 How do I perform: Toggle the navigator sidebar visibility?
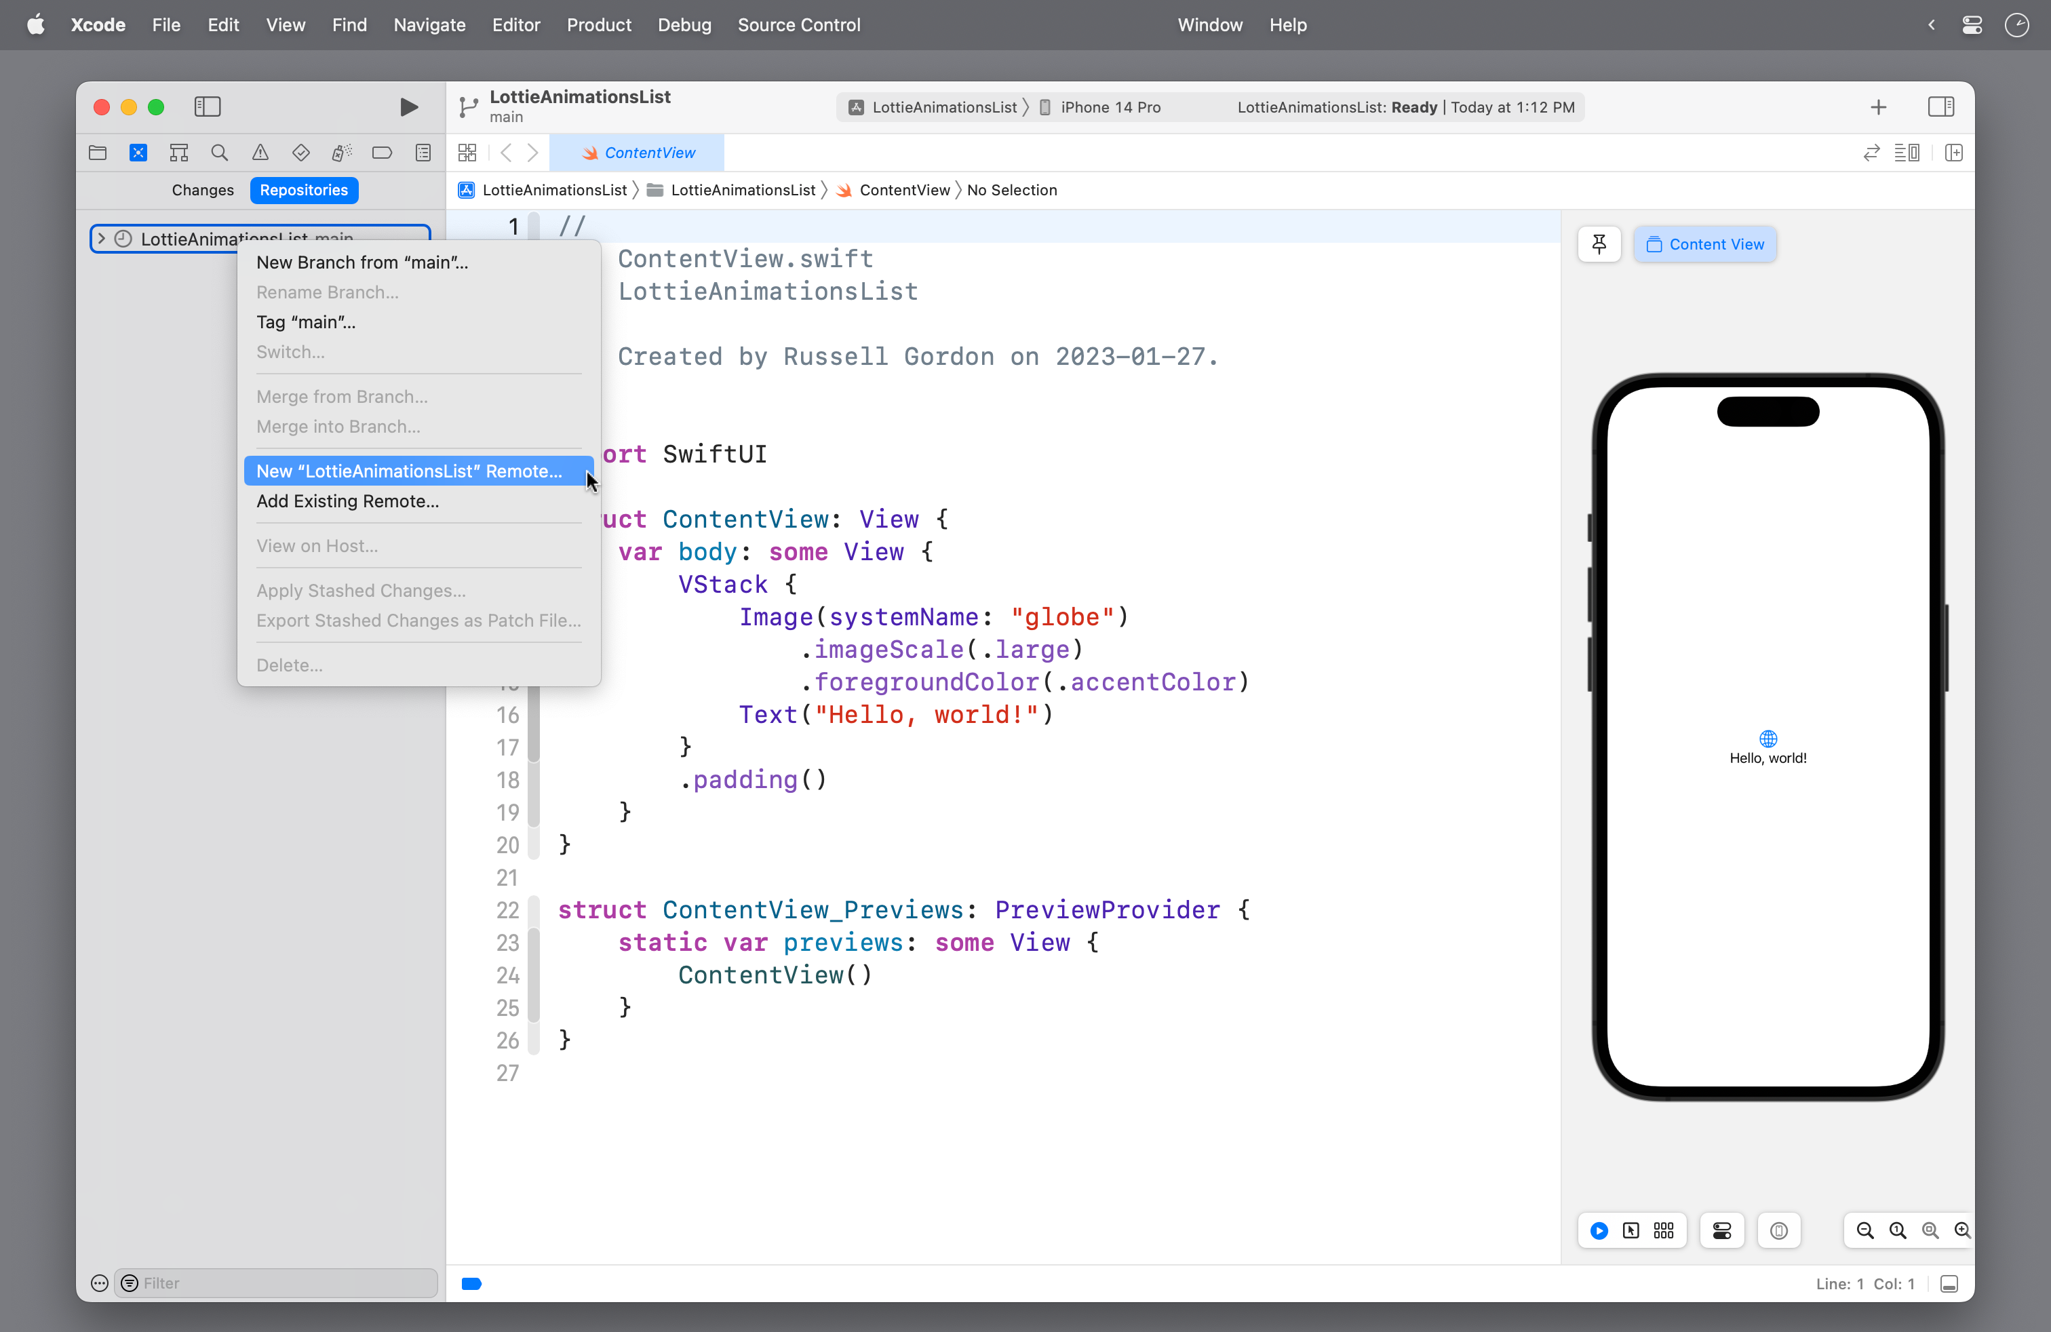pos(207,107)
